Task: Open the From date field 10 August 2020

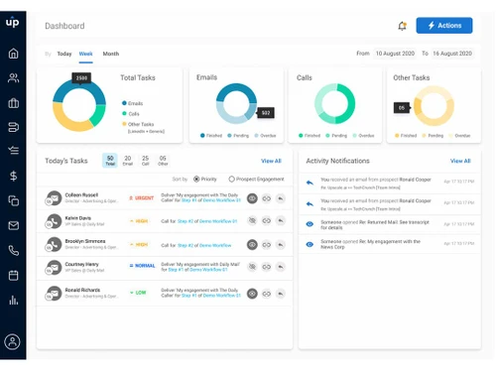Action: tap(395, 54)
